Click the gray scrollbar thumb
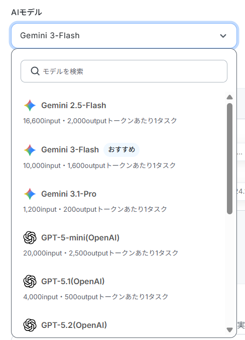245x340 pixels. (x=229, y=159)
